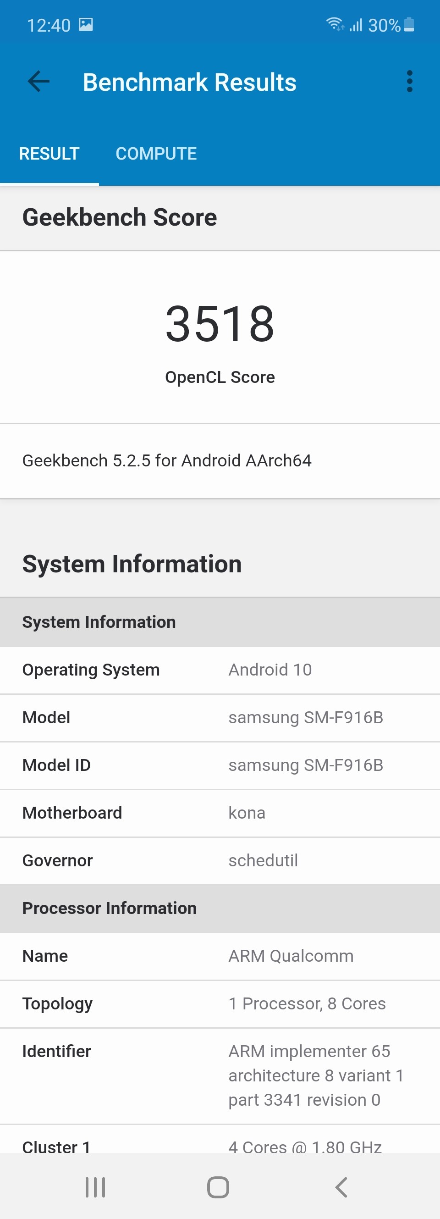Tap the back arrow in header

[39, 82]
